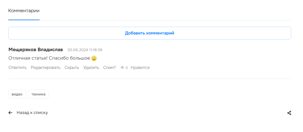
Task: Edit comment via Редактировать link
Action: [46, 67]
